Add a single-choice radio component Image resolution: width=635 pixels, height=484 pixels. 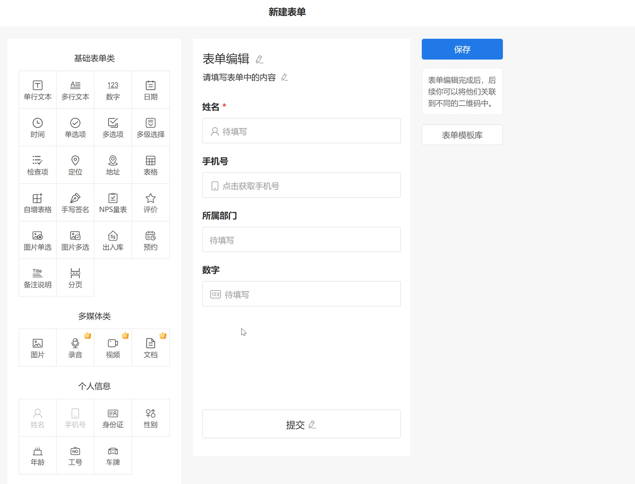75,128
